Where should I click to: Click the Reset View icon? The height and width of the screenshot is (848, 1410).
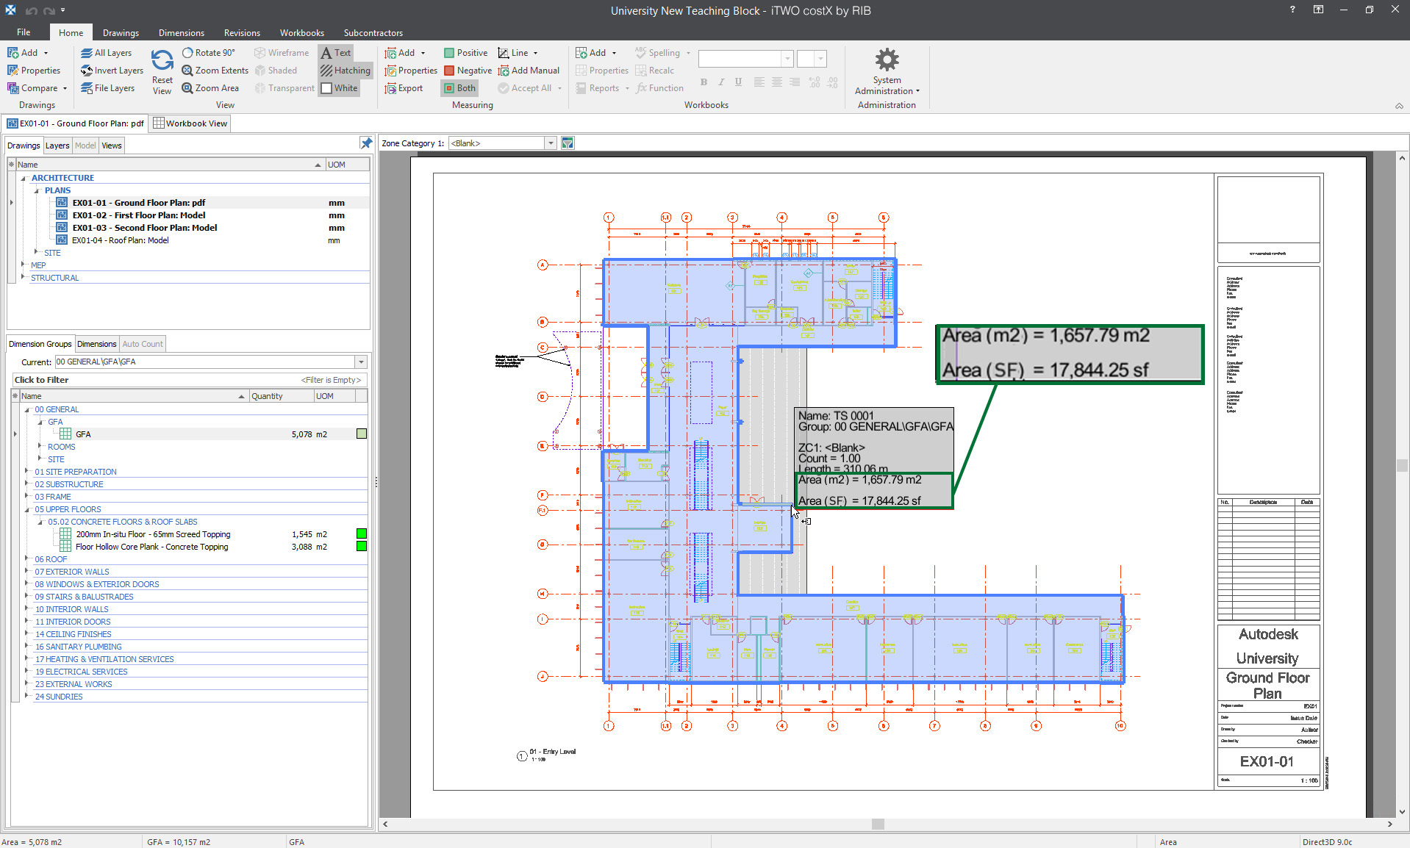(162, 60)
